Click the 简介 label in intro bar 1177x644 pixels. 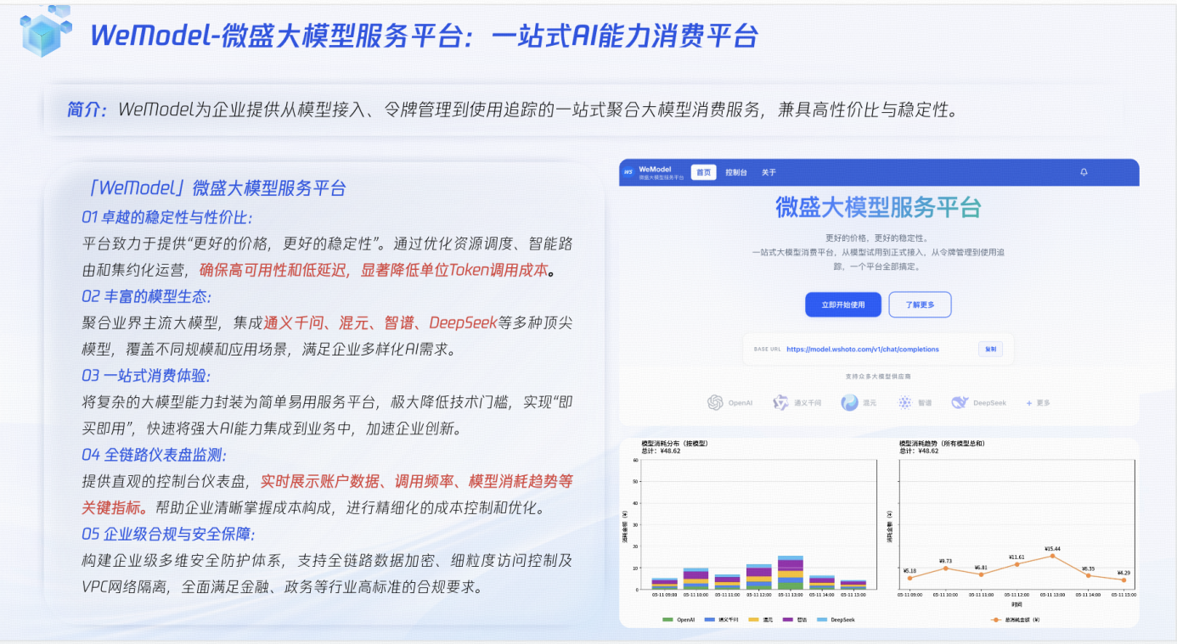click(87, 109)
